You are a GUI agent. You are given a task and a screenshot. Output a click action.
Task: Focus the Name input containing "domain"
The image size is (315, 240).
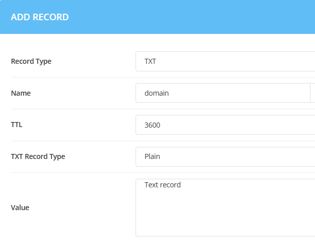(222, 93)
